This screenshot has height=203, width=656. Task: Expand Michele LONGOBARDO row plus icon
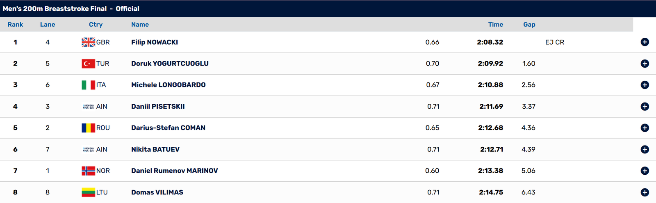(645, 85)
